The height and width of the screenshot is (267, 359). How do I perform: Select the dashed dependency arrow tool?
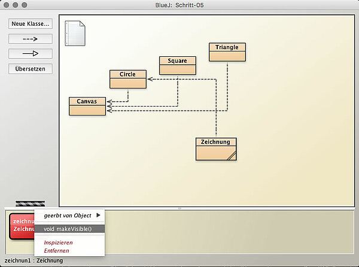click(x=31, y=39)
